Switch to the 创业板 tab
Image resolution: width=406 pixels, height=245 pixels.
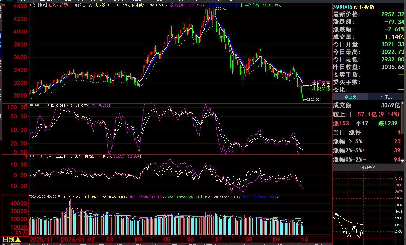pos(350,97)
